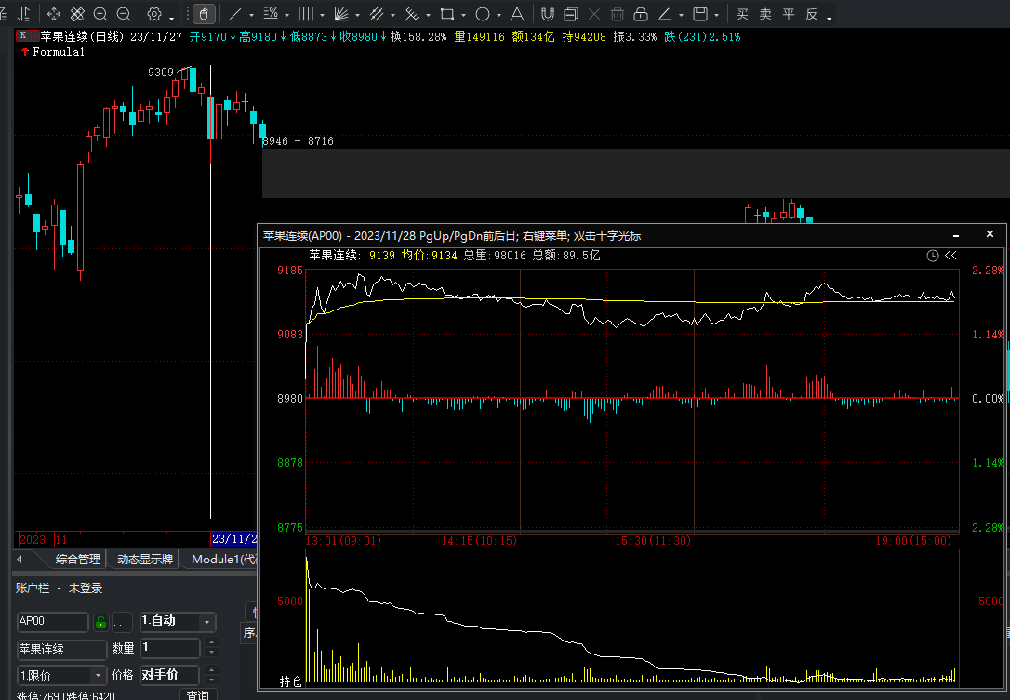
Task: Click the 苹果连续 contract name field
Action: pos(61,649)
